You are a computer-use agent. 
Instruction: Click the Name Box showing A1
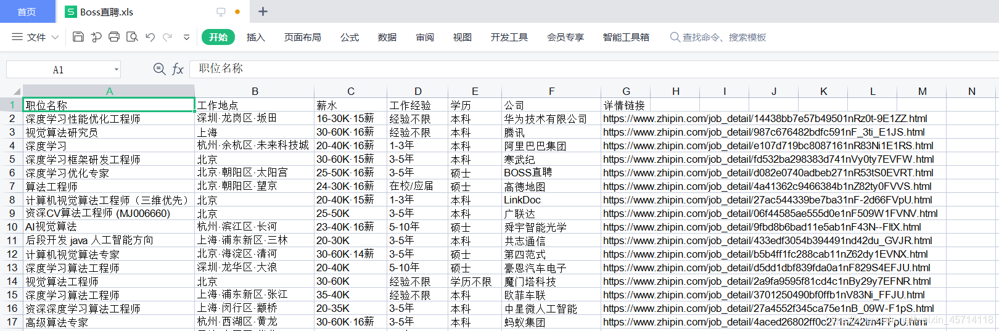coord(59,70)
